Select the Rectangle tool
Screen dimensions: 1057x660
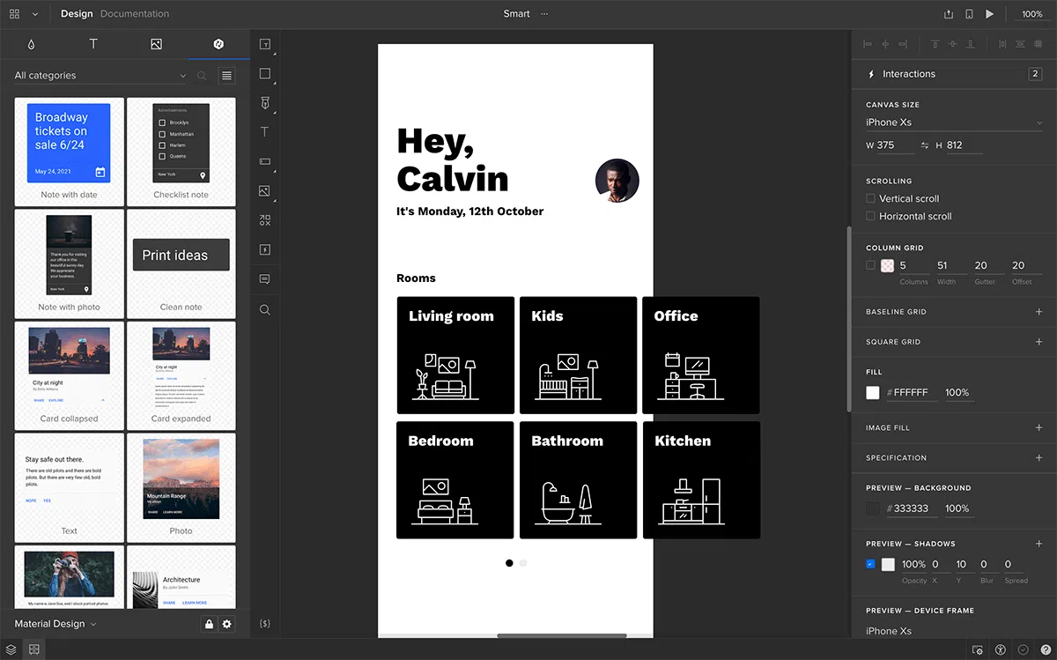(264, 74)
